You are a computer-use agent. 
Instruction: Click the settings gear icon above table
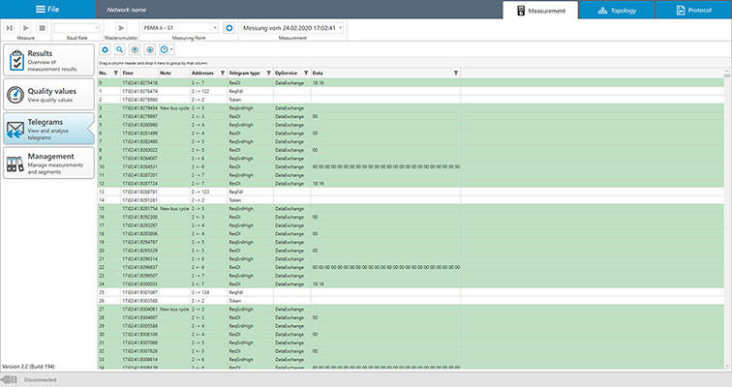pyautogui.click(x=106, y=47)
